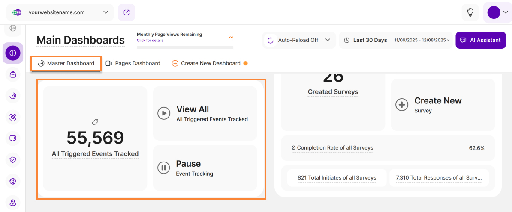
Task: Pause Event Tracking
Action: (x=205, y=168)
